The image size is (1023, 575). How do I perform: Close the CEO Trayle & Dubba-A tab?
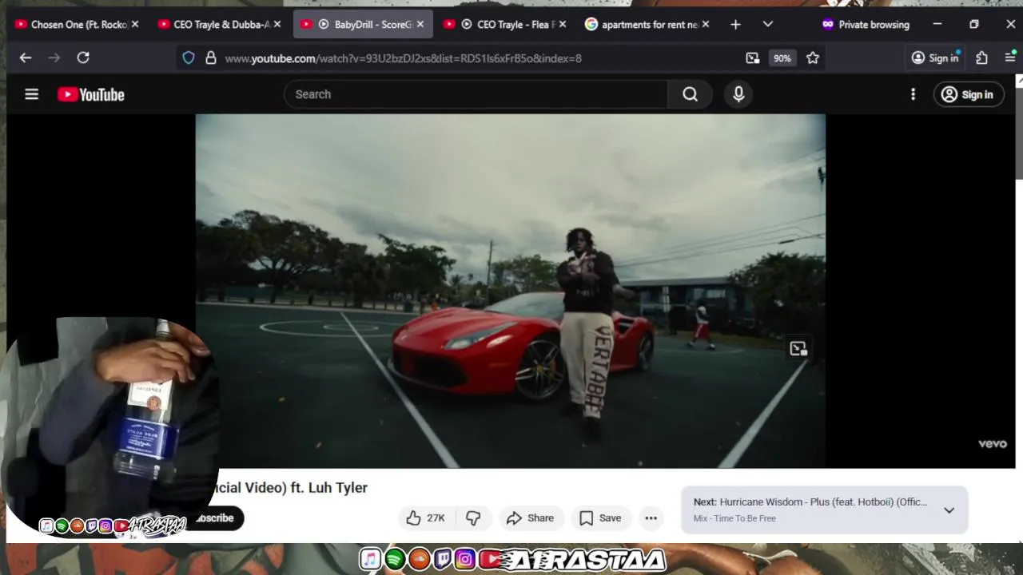click(x=277, y=25)
